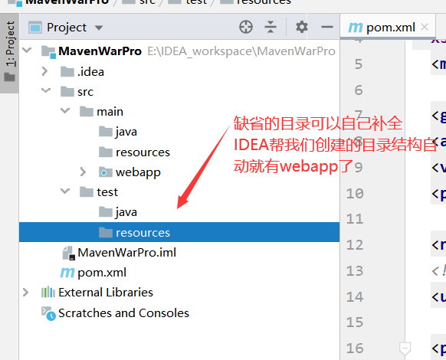Screen dimensions: 446x360
Task: Click the Maven icon beside pom.xml in tree
Action: (67, 273)
